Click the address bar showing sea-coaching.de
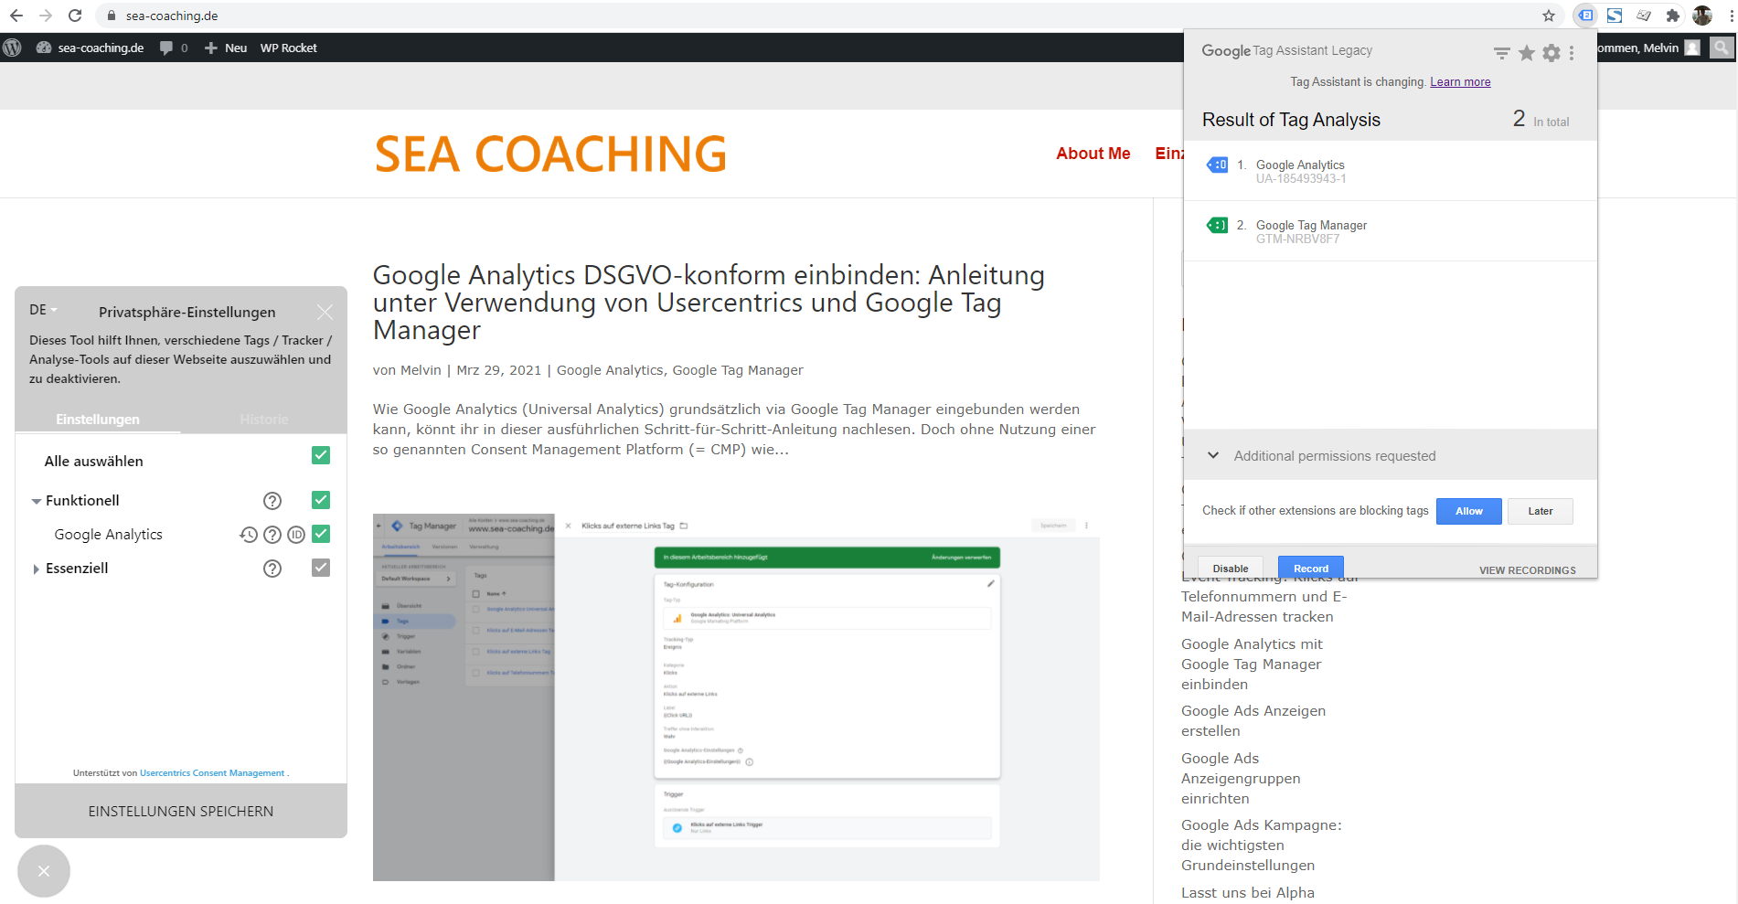Screen dimensions: 1738x904 click(x=814, y=16)
